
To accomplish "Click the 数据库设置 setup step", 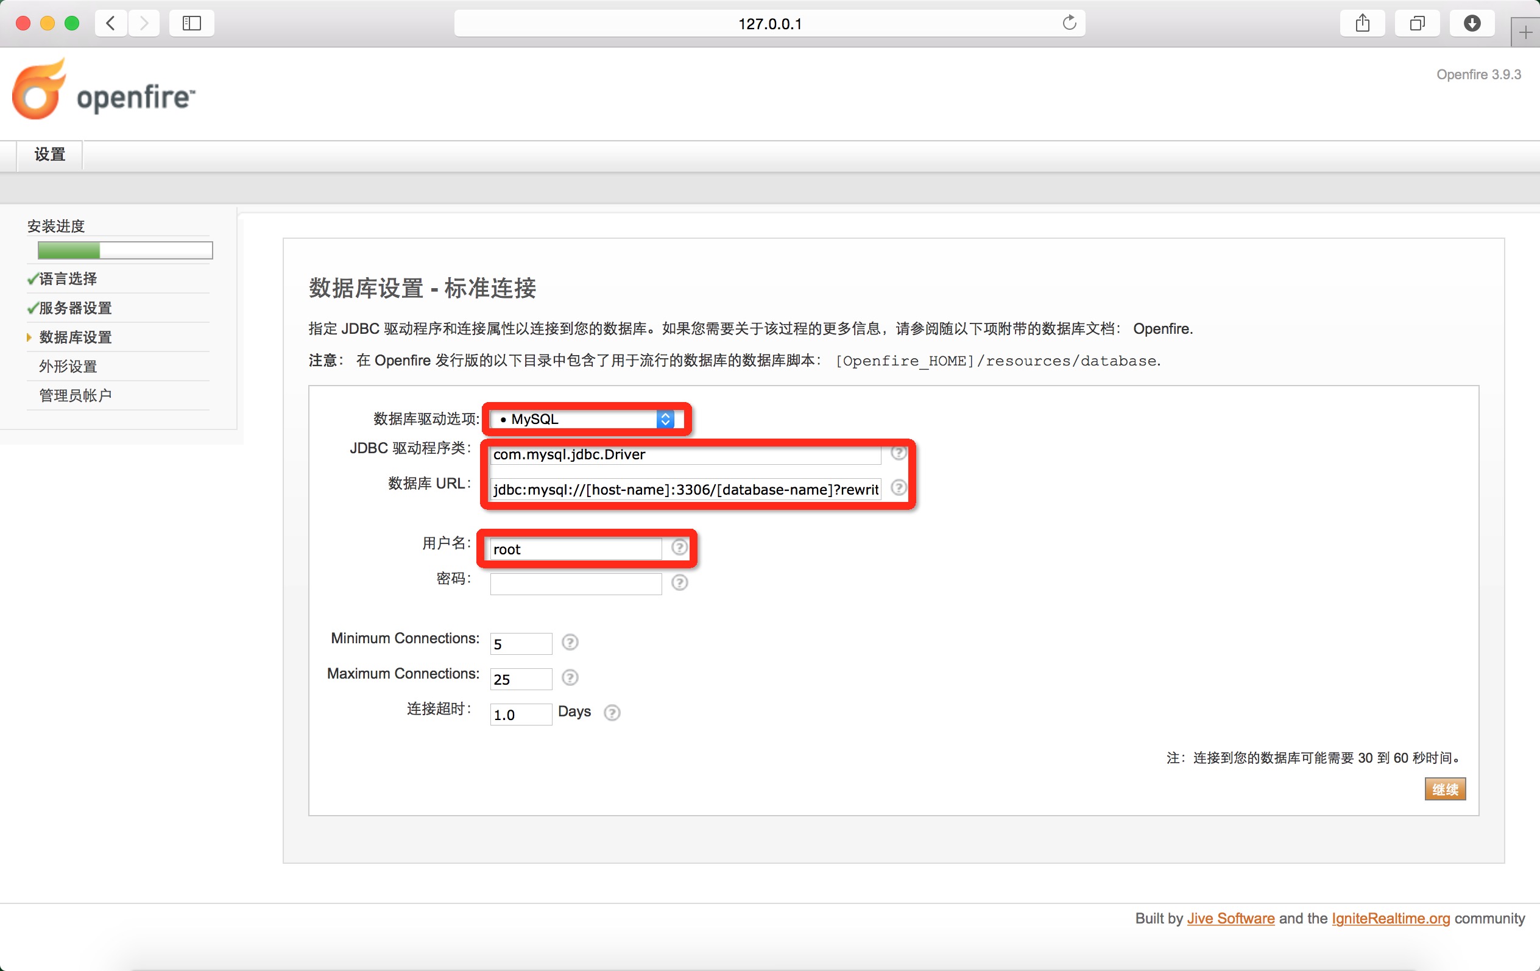I will pyautogui.click(x=76, y=337).
